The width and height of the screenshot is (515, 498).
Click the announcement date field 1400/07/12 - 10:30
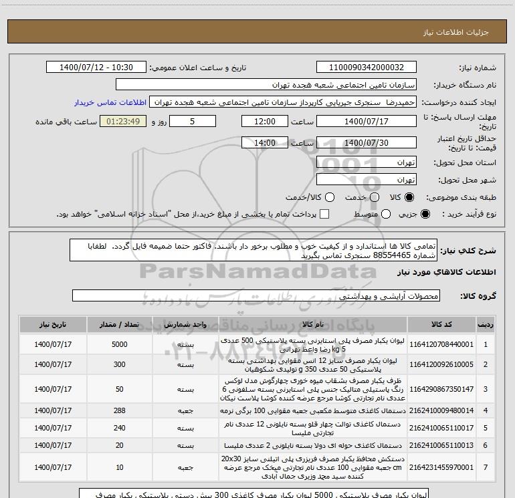pos(96,68)
